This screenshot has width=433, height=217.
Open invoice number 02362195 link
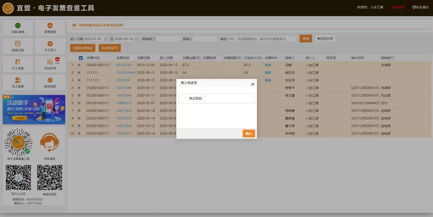point(124,65)
